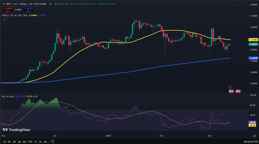259x144 pixels.
Task: Click the +0.00768 (+0.34%) change value
Action: pos(106,4)
